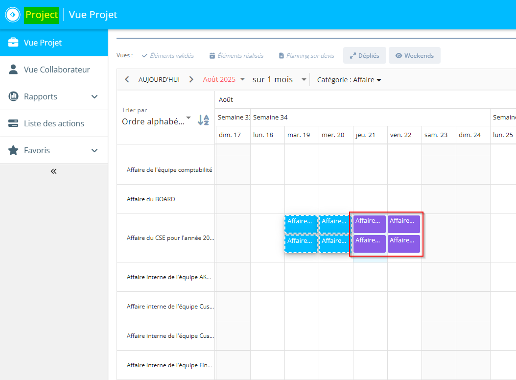Toggle Weekends visibility button
Screen dimensions: 516x380
(x=414, y=56)
